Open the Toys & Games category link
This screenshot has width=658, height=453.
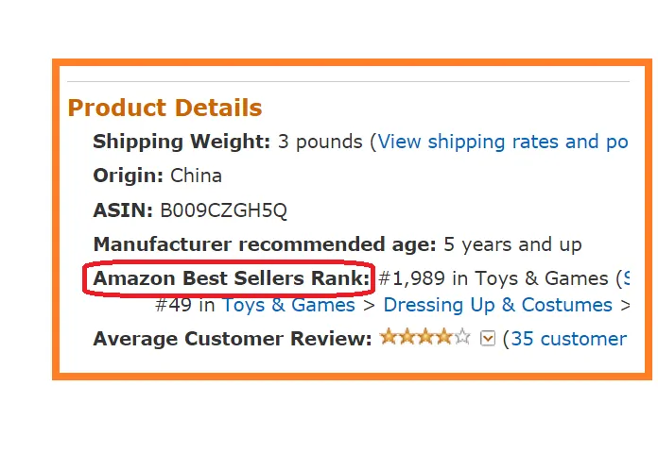pos(288,305)
